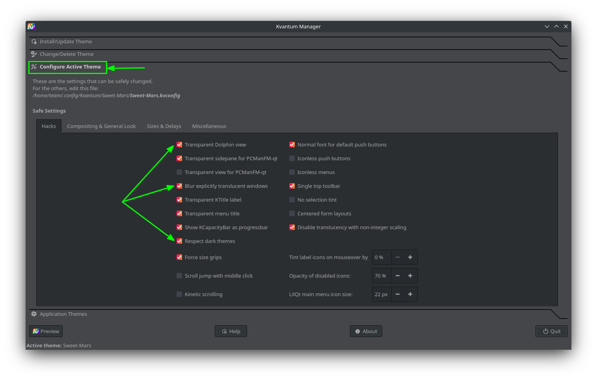Image resolution: width=597 pixels, height=380 pixels.
Task: Open the About dialog
Action: [366, 331]
